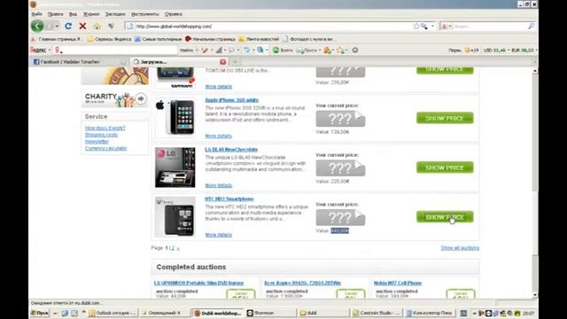Click the CHARITY banner arrow icon
The height and width of the screenshot is (319, 567).
[141, 98]
